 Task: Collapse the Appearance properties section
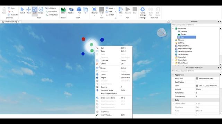coord(173,75)
